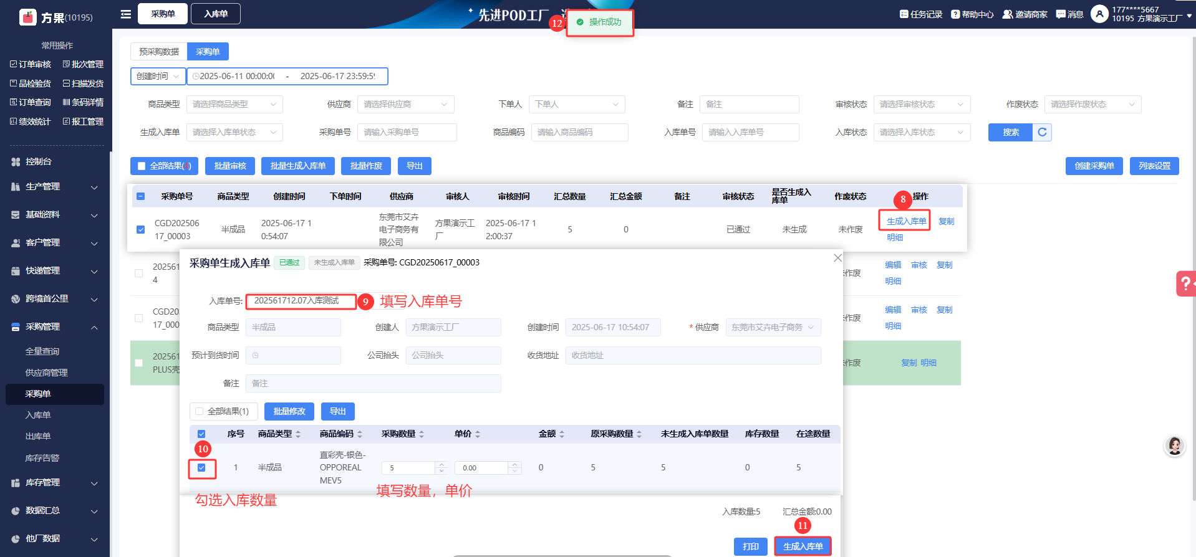Click the refresh icon next to 搜索

[x=1042, y=132]
